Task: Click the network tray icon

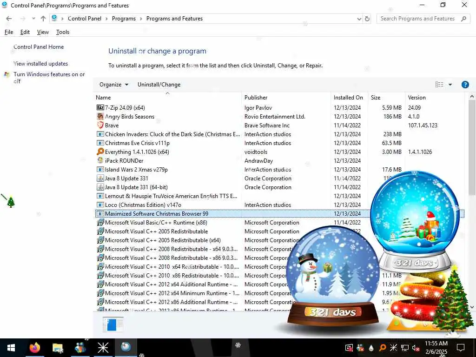Action: [405, 348]
